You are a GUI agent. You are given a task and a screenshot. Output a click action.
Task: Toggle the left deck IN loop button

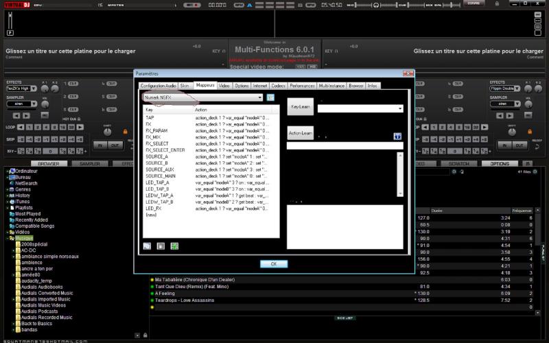pyautogui.click(x=100, y=145)
